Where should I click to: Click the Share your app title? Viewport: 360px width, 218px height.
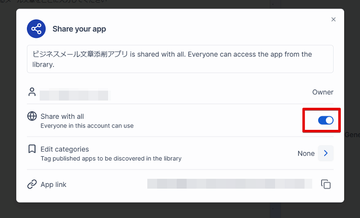click(x=79, y=29)
